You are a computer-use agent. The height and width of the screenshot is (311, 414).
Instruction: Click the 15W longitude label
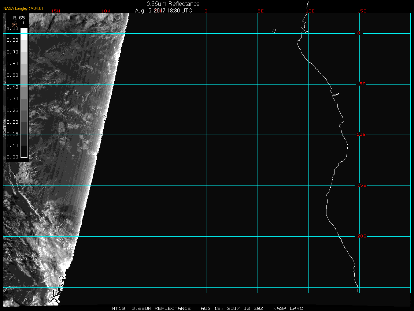[x=56, y=11]
